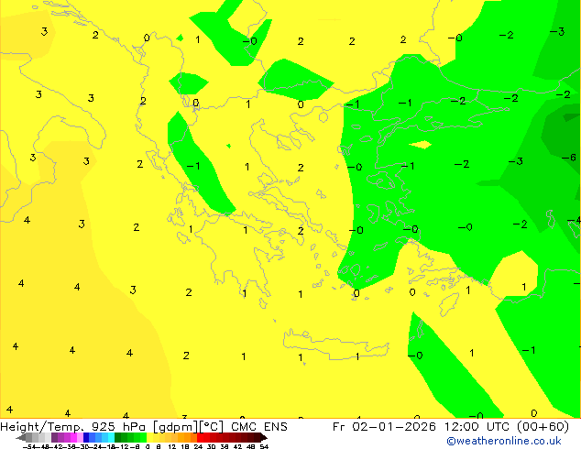Click the '[gdpm][°C]' units label
Viewport: 581px width, 449px height.
[x=188, y=427]
